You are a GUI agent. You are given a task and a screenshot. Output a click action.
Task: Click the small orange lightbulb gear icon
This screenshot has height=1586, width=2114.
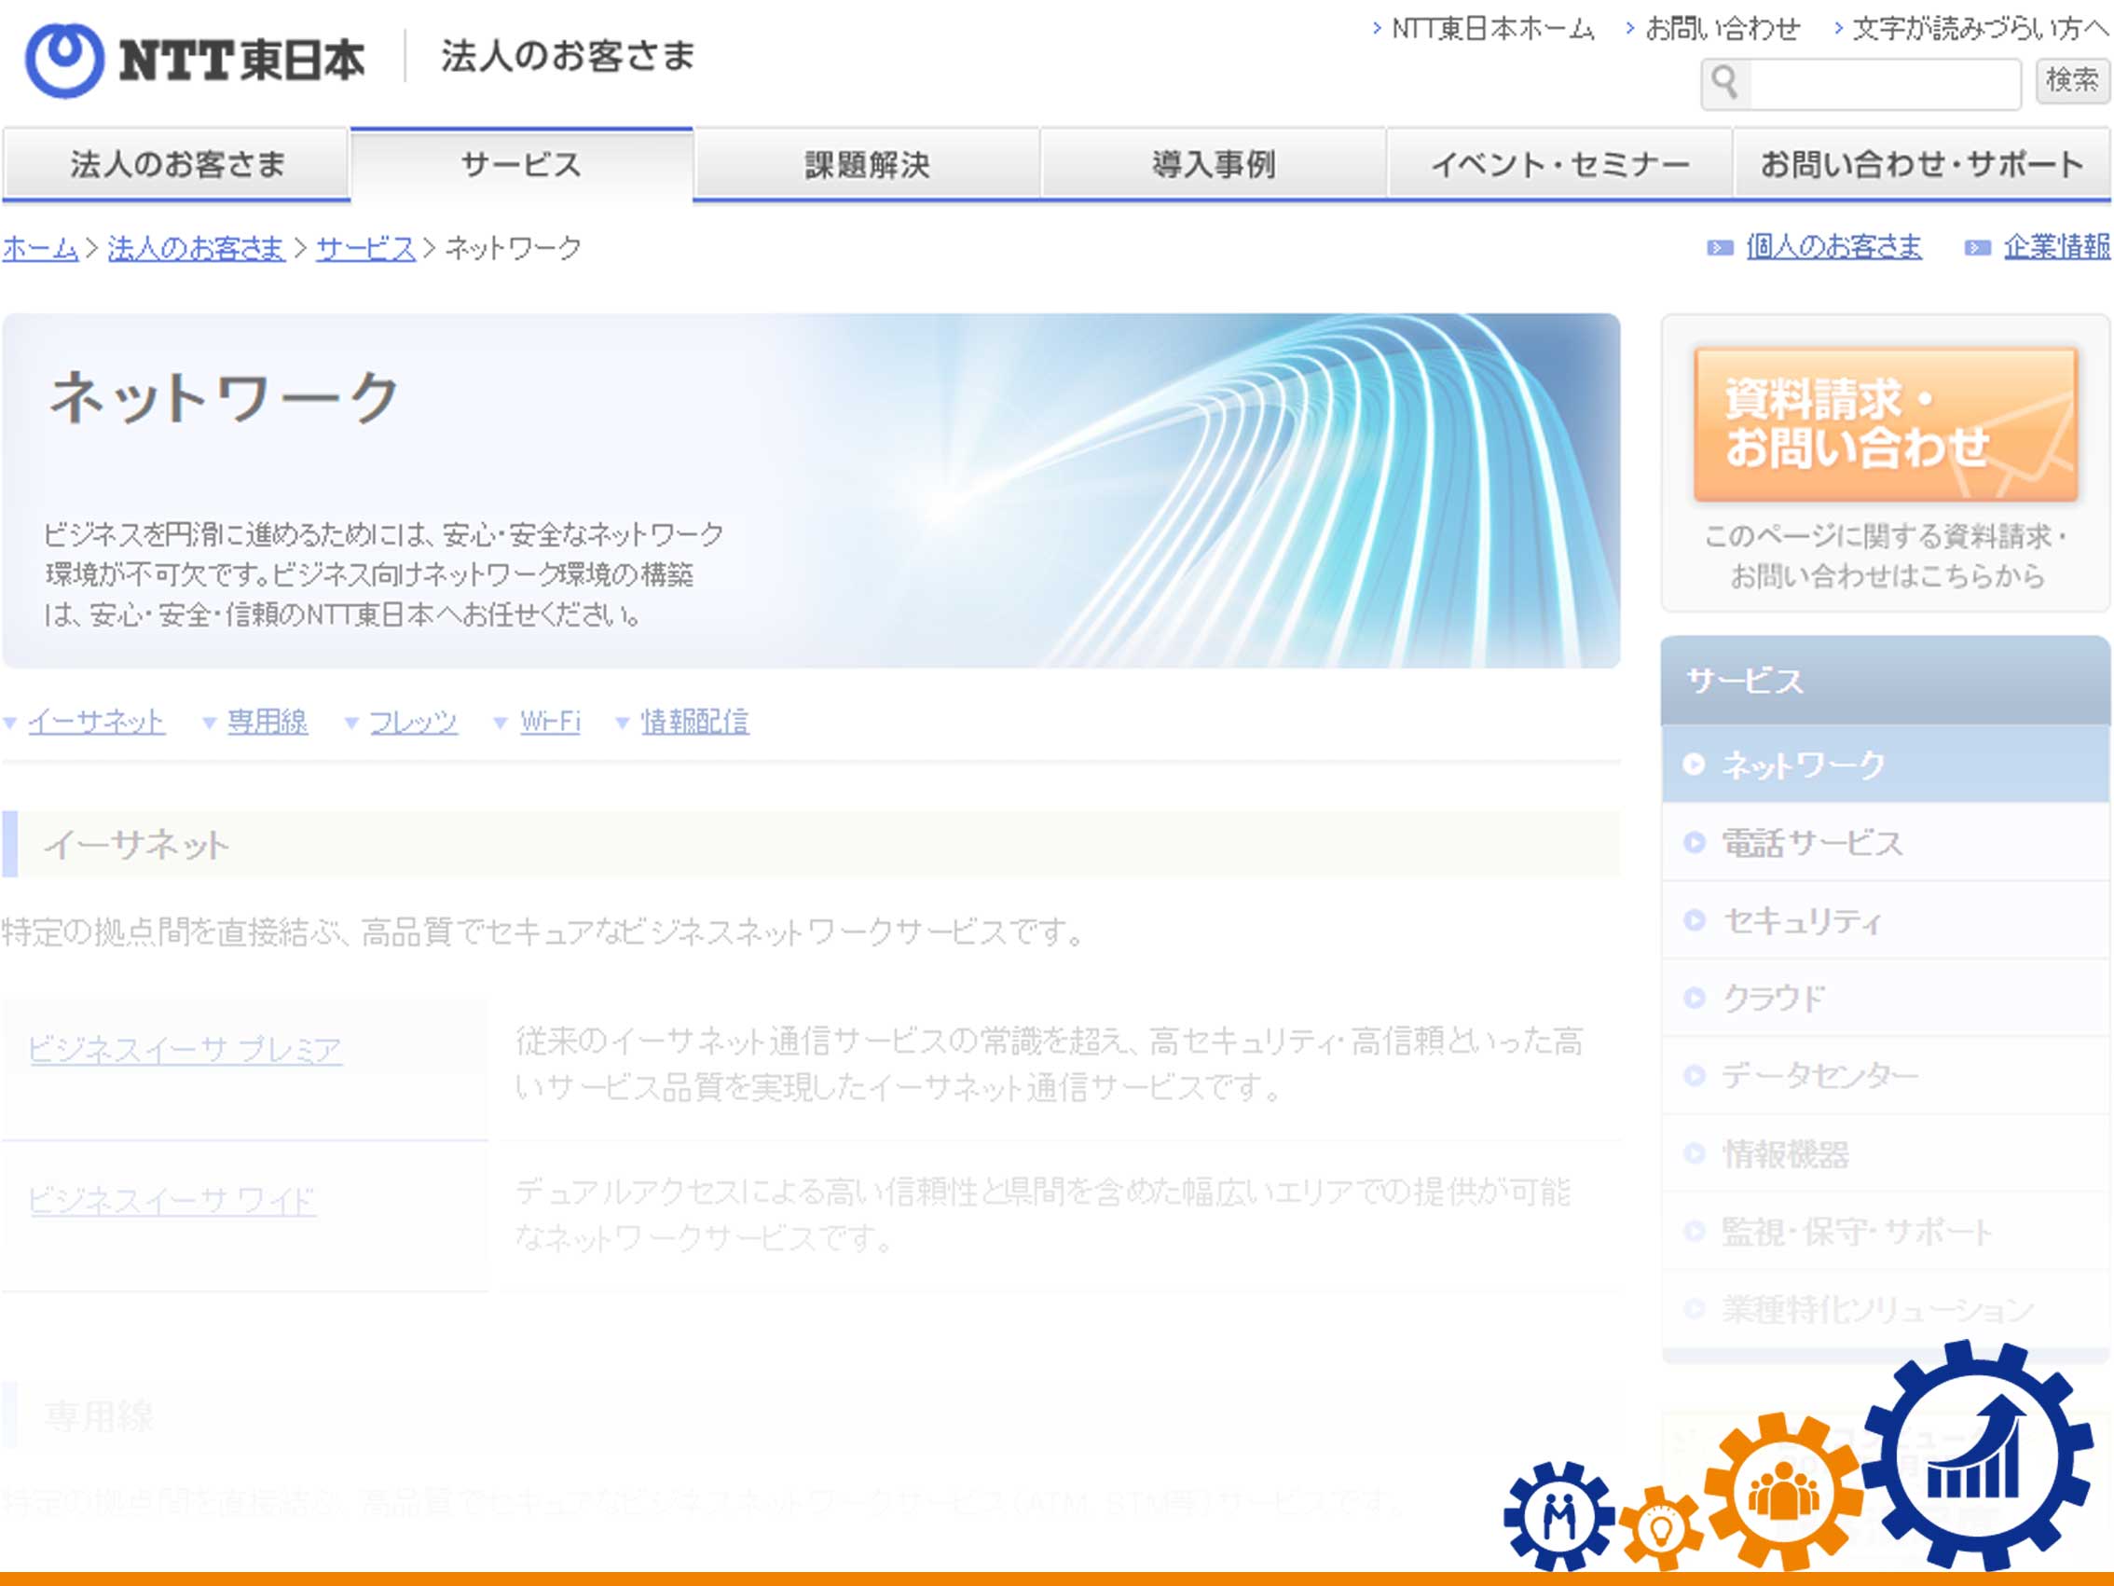[x=1662, y=1528]
